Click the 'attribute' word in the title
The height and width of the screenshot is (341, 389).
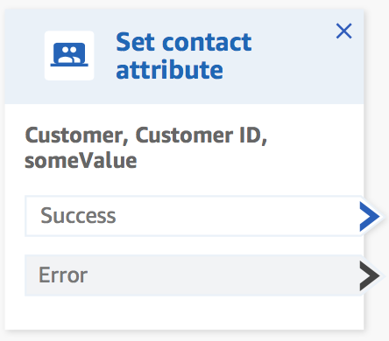(169, 70)
